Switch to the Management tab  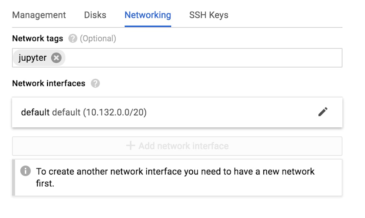tap(39, 15)
